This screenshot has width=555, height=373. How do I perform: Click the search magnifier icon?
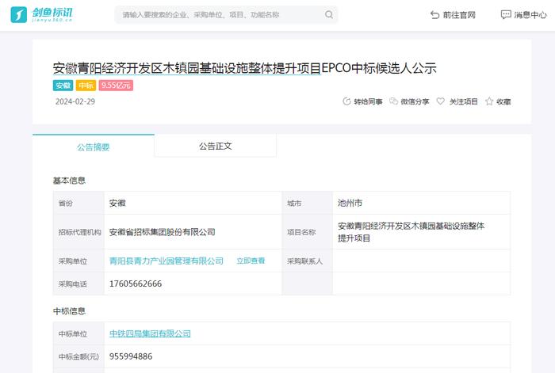pyautogui.click(x=329, y=15)
